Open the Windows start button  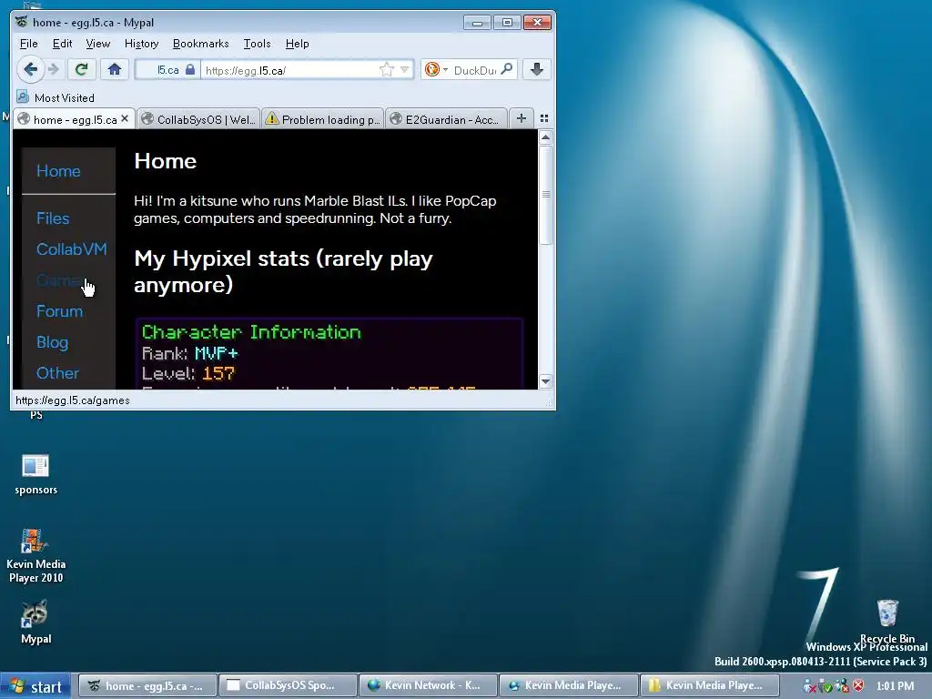point(35,686)
